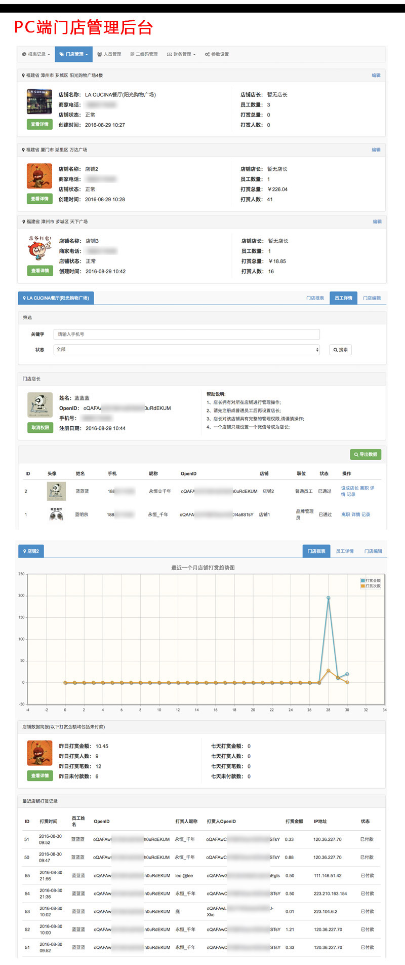
Task: Click 查看详情 under LA CUCINA store
Action: [x=39, y=124]
